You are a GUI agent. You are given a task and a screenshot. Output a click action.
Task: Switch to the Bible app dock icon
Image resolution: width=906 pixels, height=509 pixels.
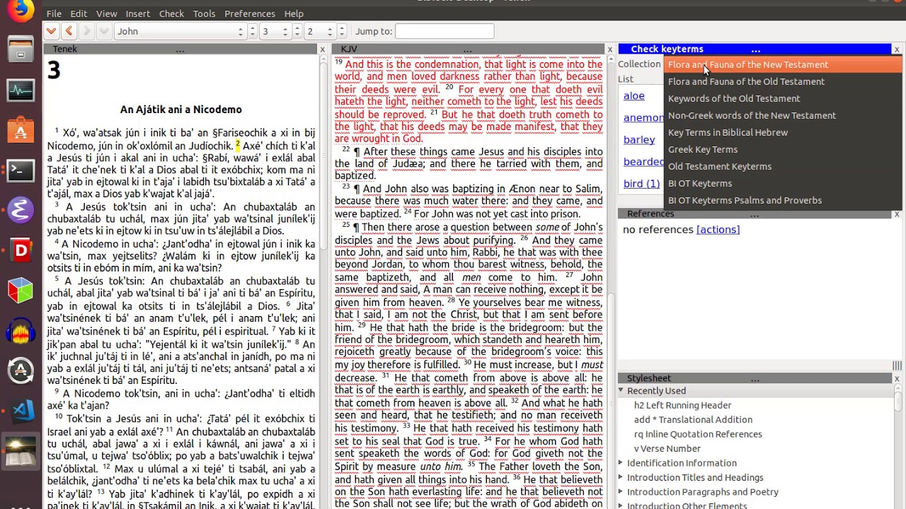click(21, 451)
